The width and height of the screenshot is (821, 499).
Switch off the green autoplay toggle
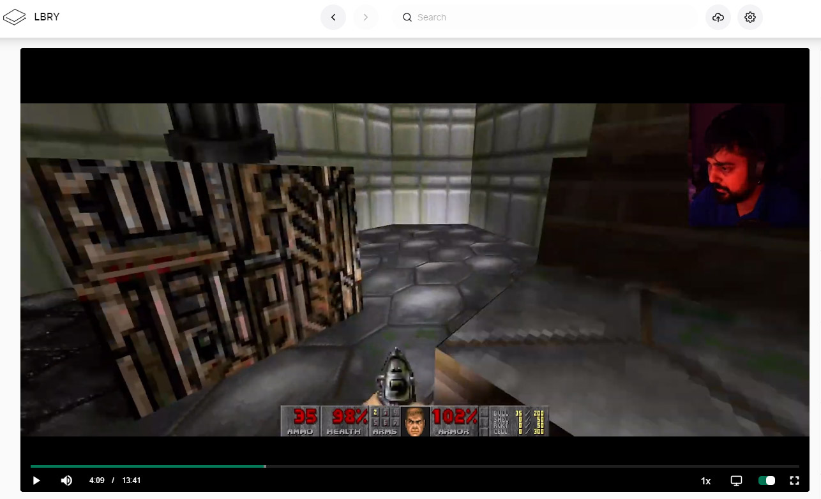[767, 480]
